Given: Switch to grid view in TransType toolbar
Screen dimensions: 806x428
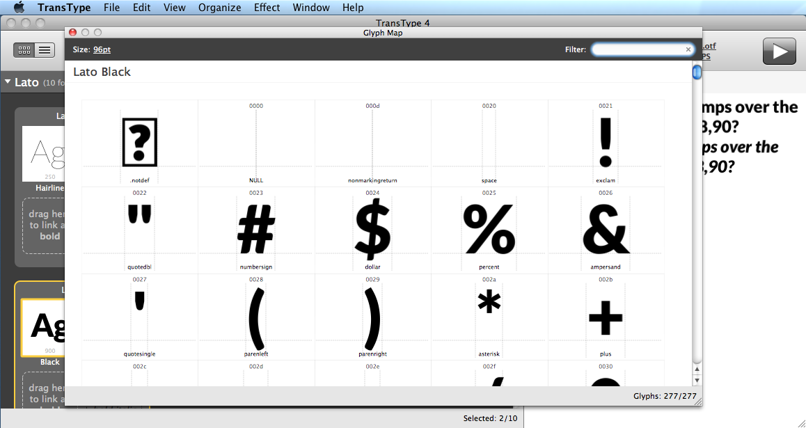Looking at the screenshot, I should click(x=24, y=50).
